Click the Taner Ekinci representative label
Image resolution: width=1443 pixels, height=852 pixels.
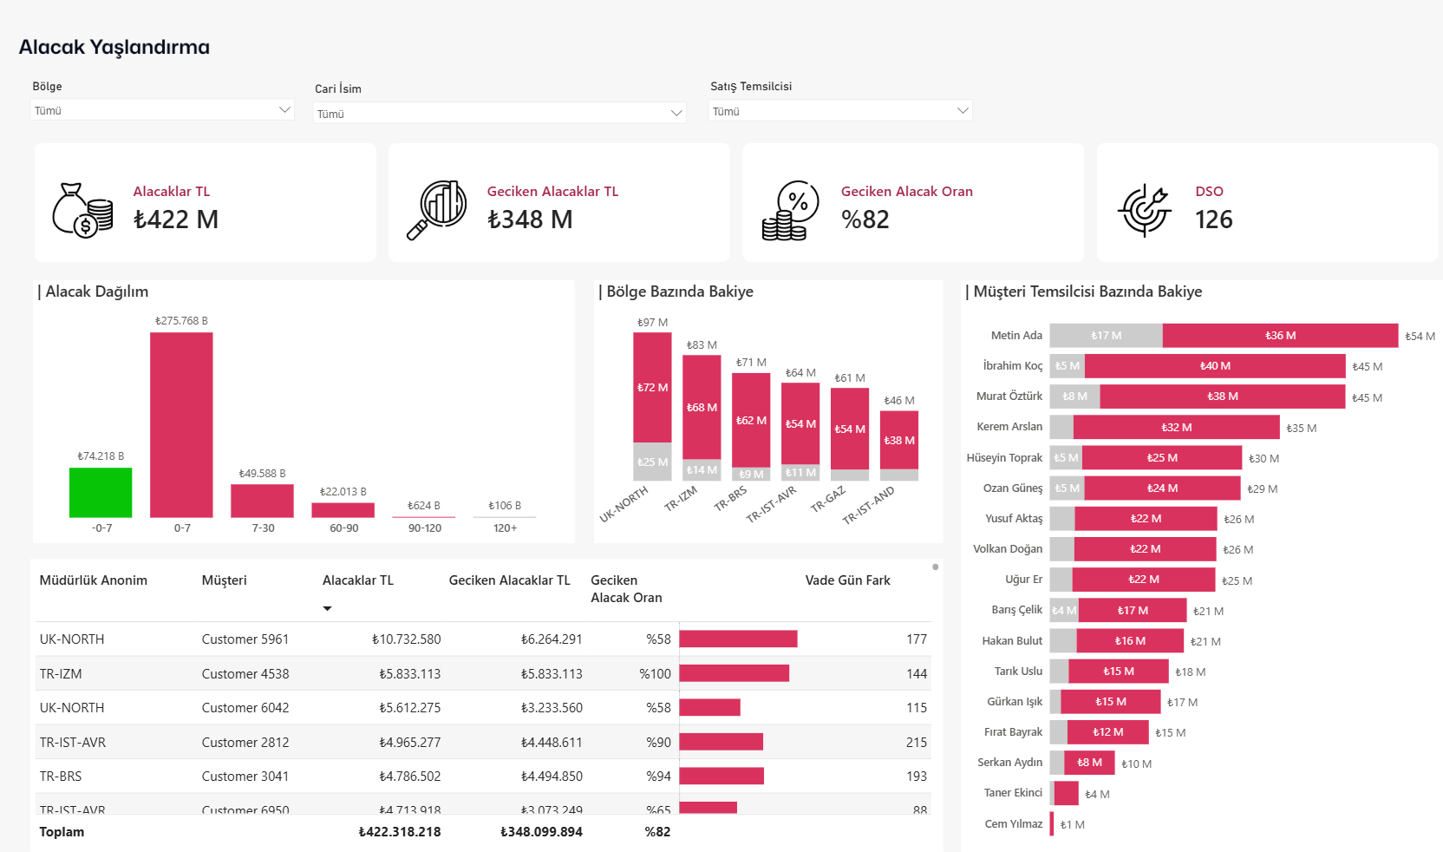[1014, 793]
